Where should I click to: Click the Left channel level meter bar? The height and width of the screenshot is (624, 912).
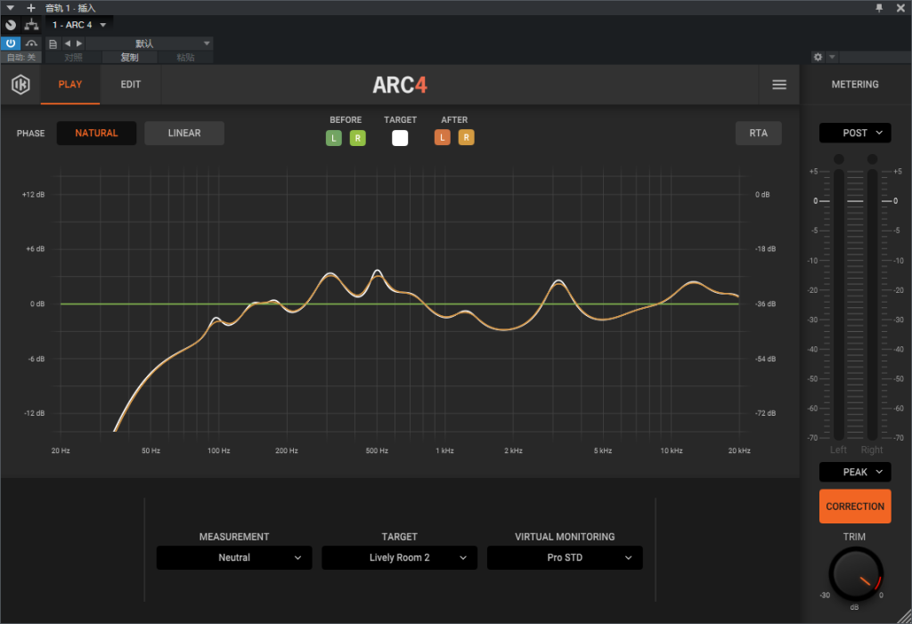pos(838,304)
